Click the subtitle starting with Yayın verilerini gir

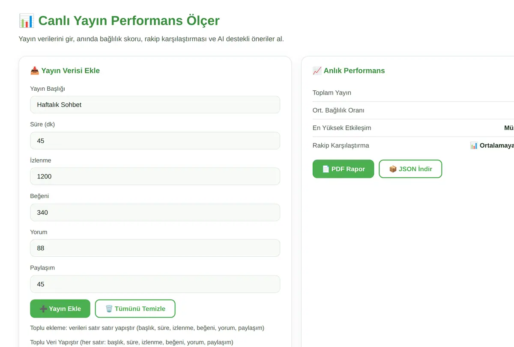tap(151, 39)
